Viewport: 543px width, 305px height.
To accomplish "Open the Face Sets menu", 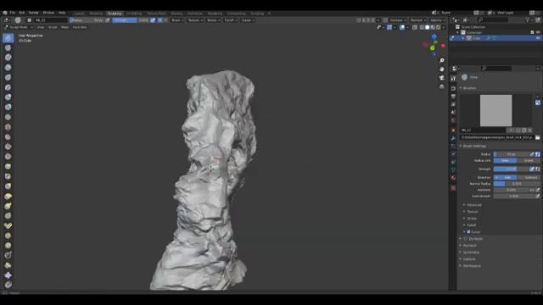I will [x=80, y=27].
